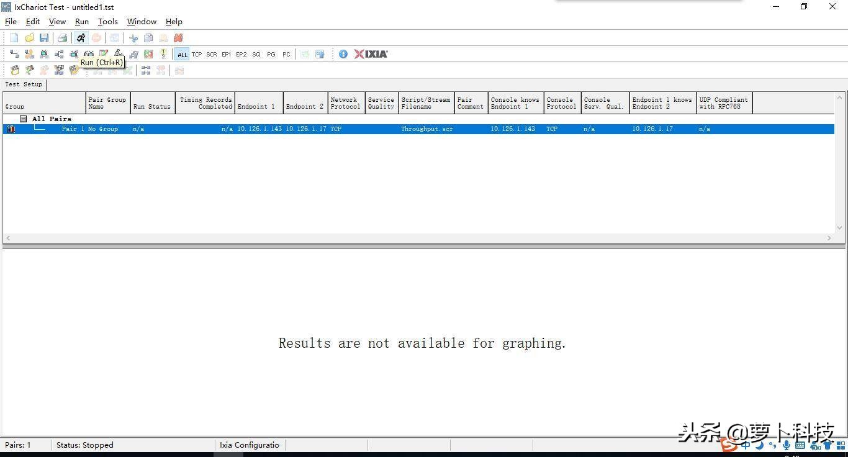The image size is (848, 457).
Task: Click the New document icon
Action: (14, 38)
